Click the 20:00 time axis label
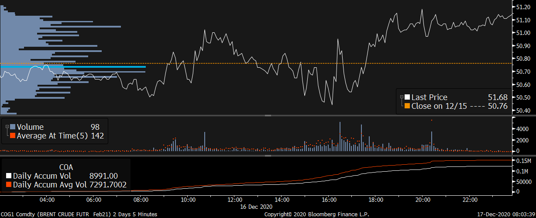 pyautogui.click(x=423, y=200)
